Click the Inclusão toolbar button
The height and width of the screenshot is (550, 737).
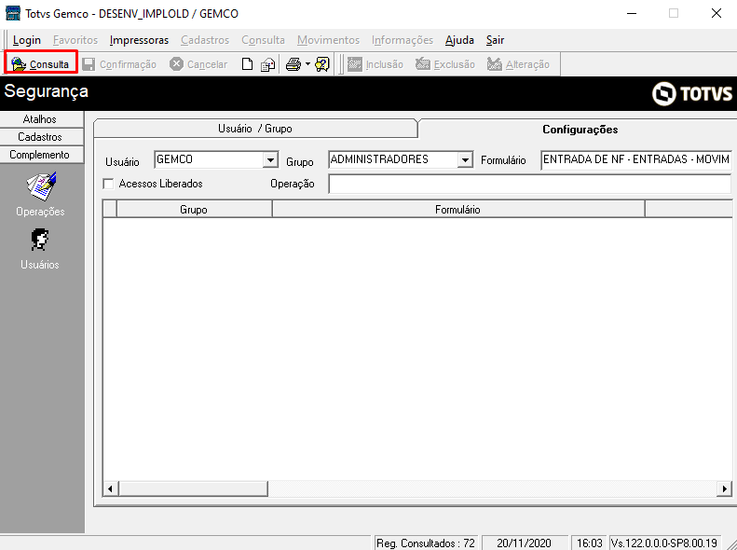[375, 64]
